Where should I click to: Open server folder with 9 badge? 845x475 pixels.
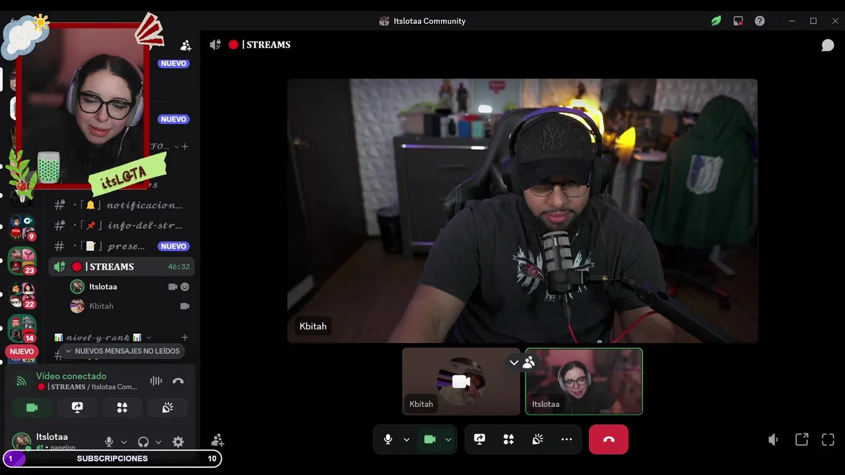coord(22,228)
